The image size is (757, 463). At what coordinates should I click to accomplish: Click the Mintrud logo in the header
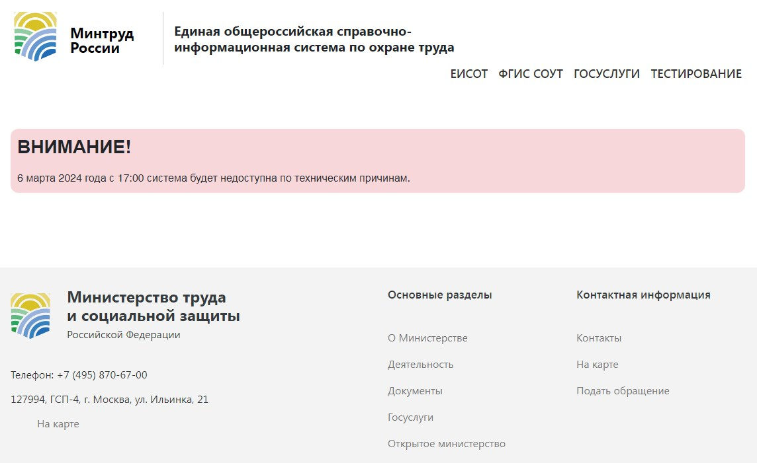coord(35,37)
